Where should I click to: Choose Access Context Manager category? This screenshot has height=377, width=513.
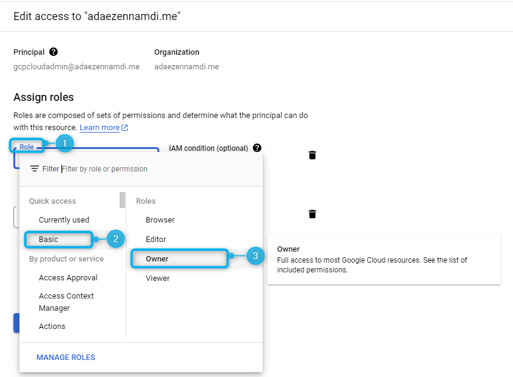coord(66,302)
